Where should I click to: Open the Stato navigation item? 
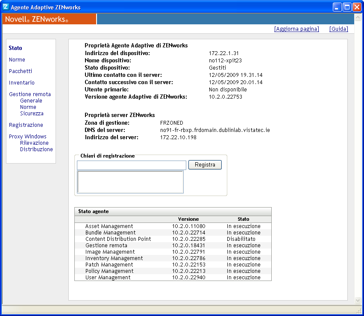(x=15, y=48)
